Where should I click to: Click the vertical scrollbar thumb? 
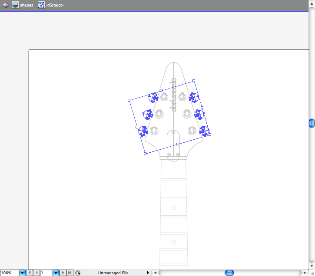[x=312, y=124]
